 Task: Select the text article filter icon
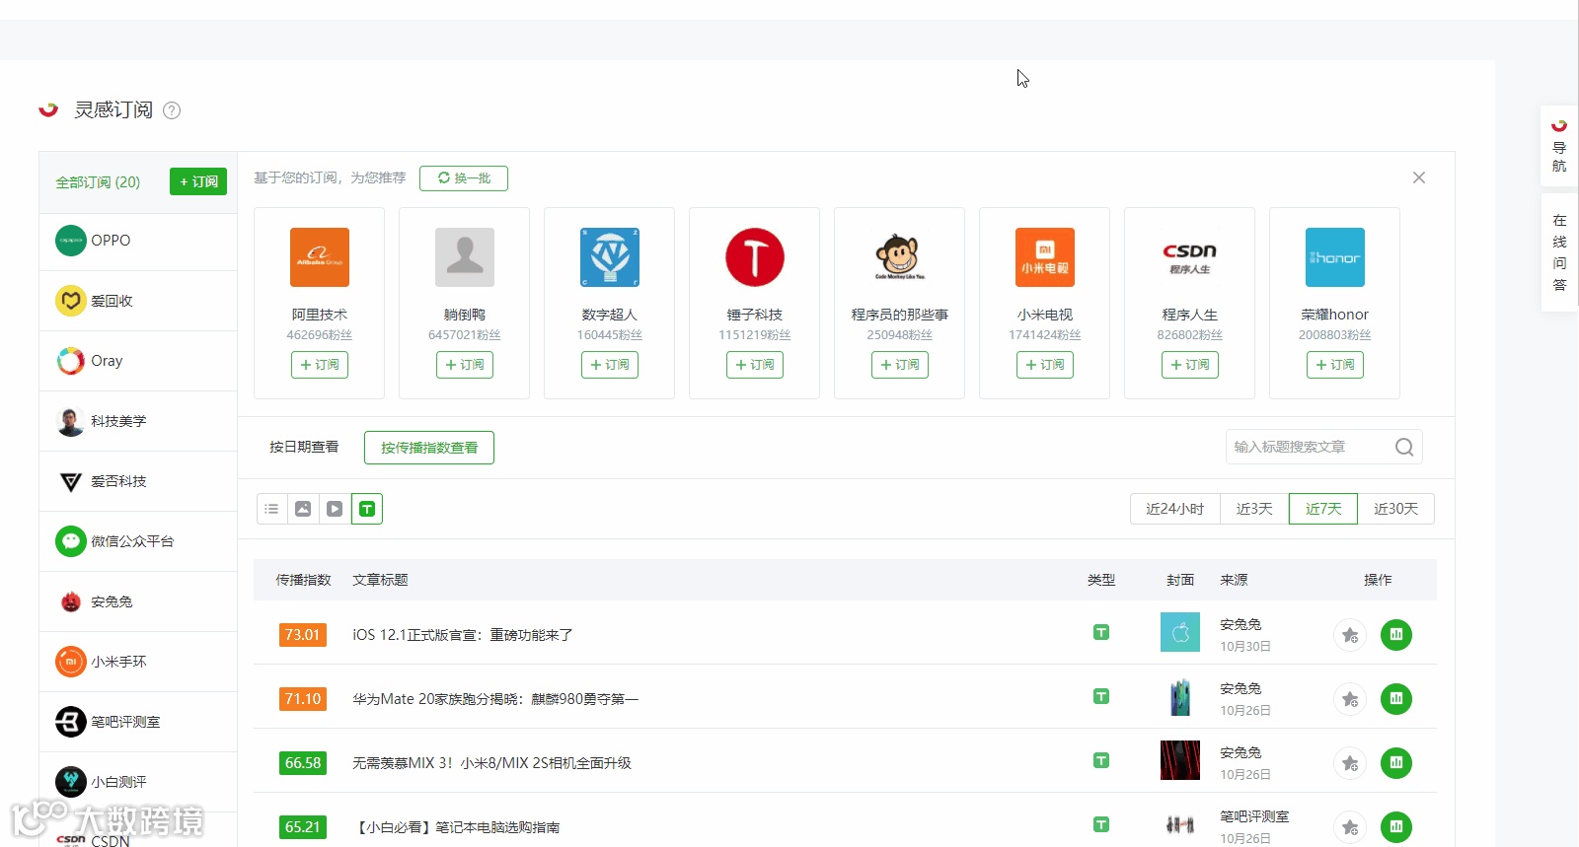(367, 509)
